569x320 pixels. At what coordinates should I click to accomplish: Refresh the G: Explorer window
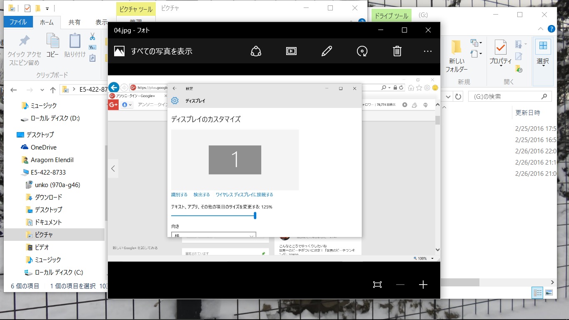click(458, 97)
